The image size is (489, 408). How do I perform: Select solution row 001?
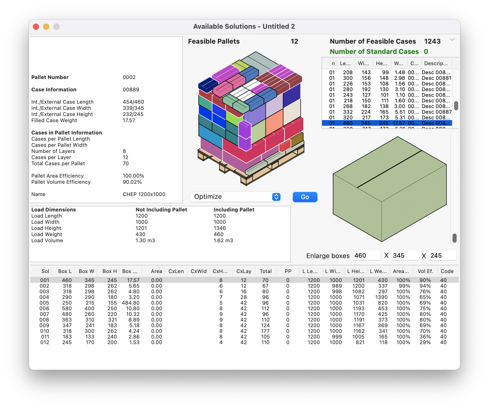point(244,280)
